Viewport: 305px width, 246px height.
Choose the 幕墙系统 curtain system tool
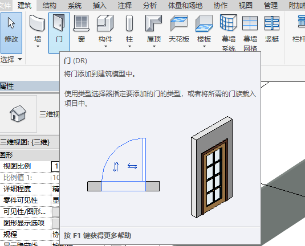tap(229, 33)
